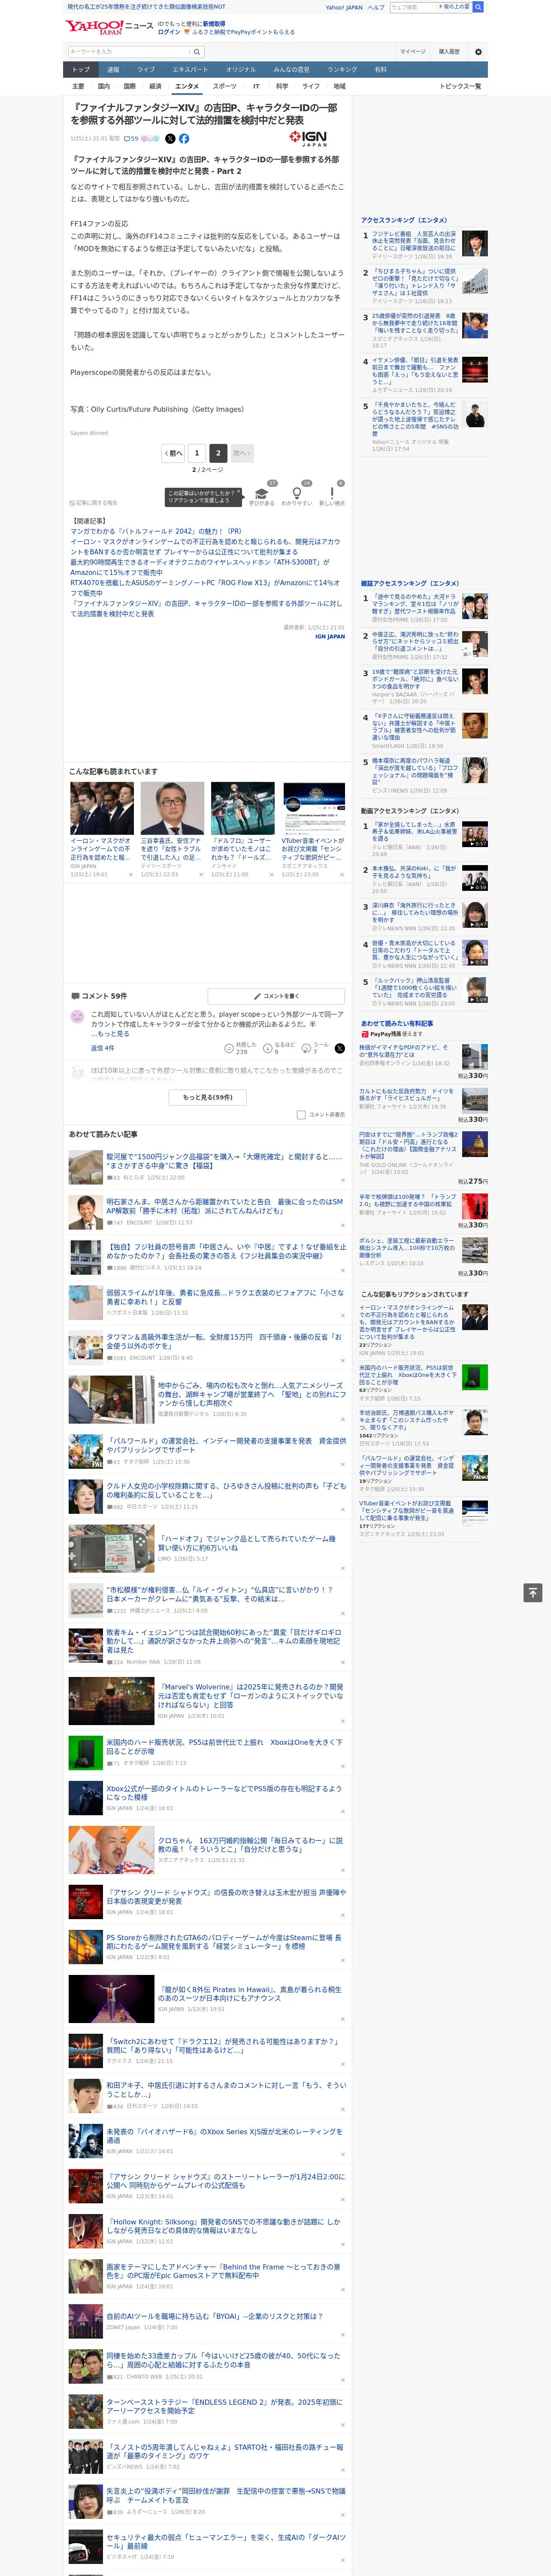React with わかりやすい lightbulb icon
This screenshot has height=2576, width=551.
pyautogui.click(x=296, y=493)
